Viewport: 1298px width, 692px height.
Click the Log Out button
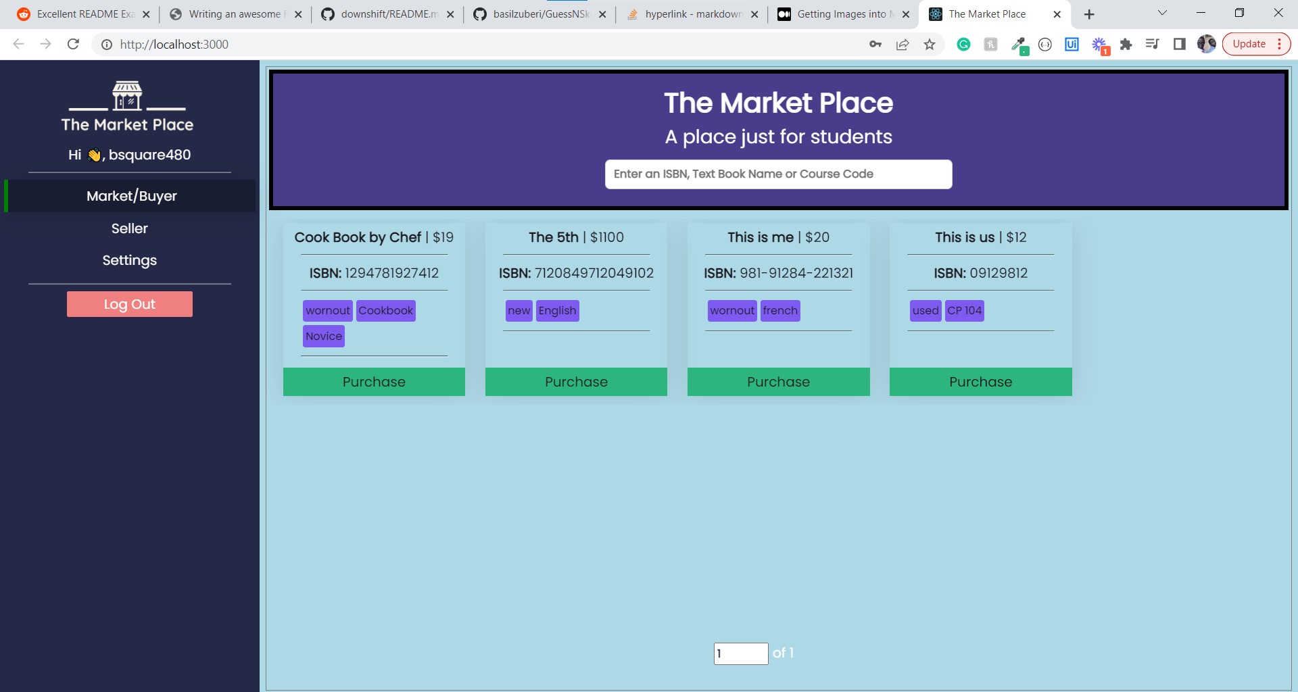point(129,304)
